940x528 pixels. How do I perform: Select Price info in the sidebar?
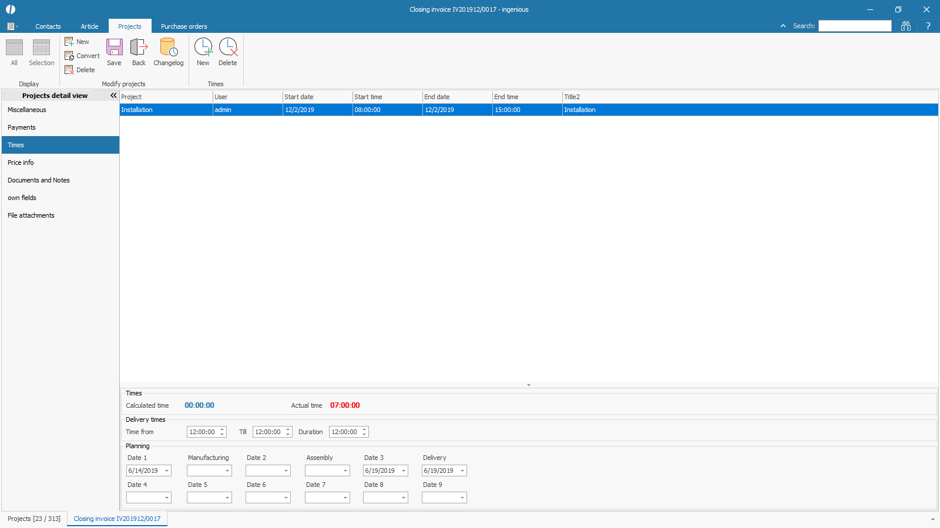[21, 163]
